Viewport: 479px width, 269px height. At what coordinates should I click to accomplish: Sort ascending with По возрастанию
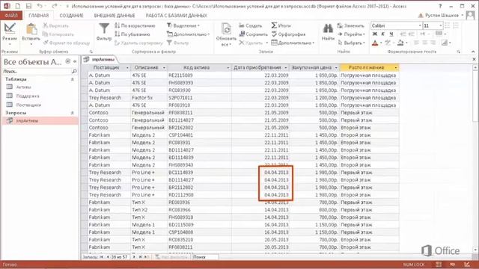coord(135,25)
